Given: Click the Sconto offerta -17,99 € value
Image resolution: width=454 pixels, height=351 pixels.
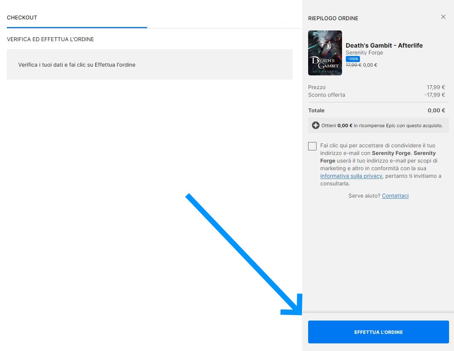Looking at the screenshot, I should coord(435,95).
